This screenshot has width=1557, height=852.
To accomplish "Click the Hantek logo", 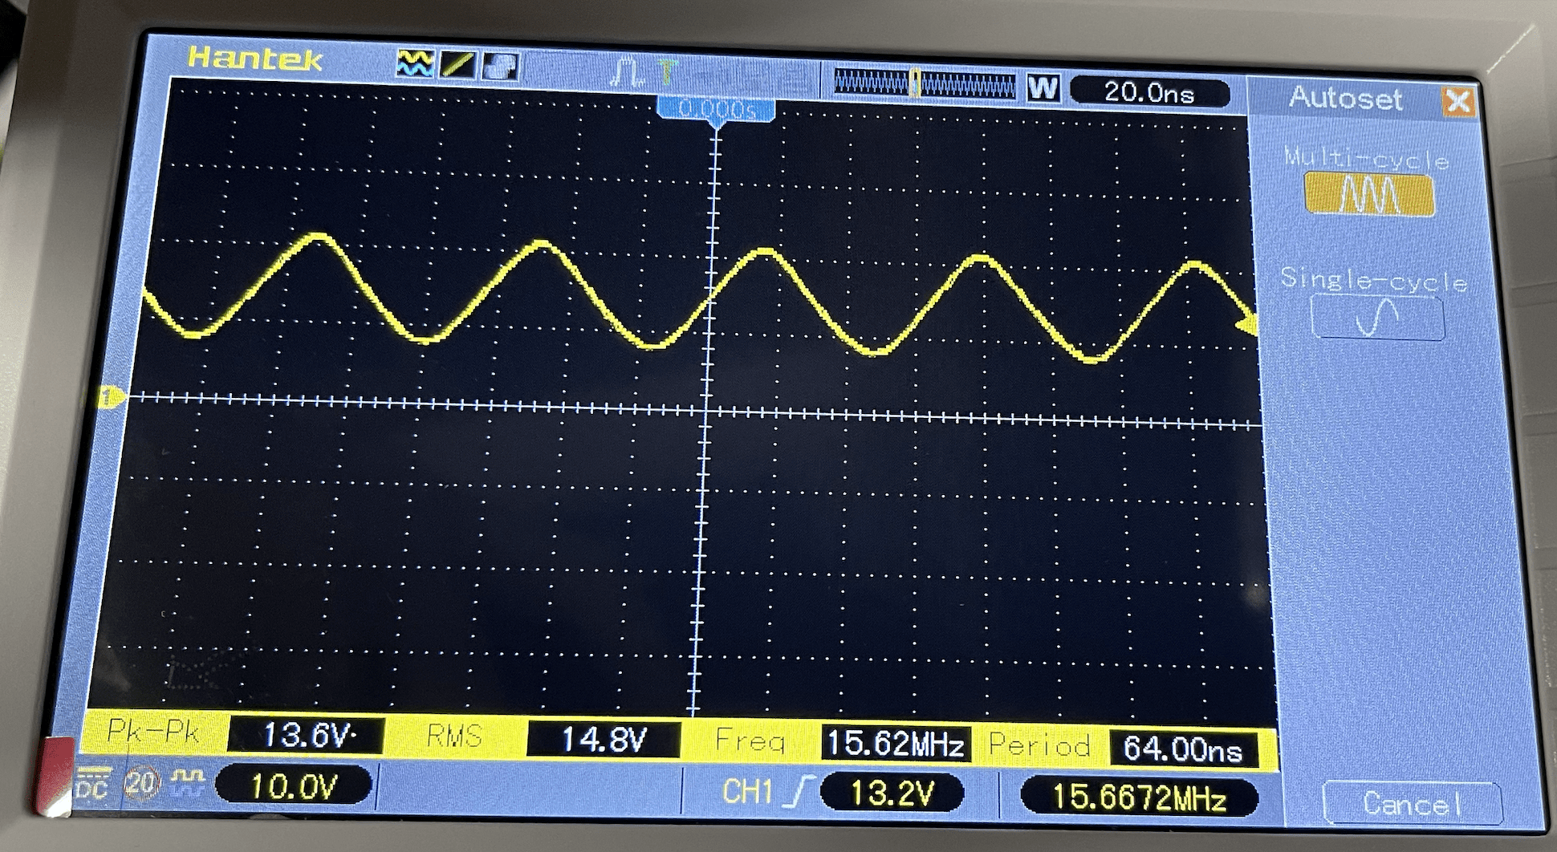I will coord(255,59).
